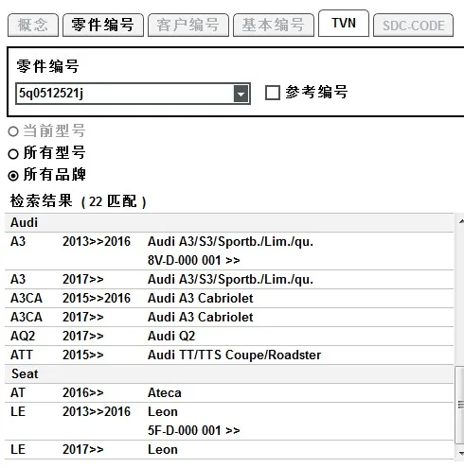Screen dimensions: 464x468
Task: Click the results list scrollbar thumb
Action: pyautogui.click(x=460, y=405)
